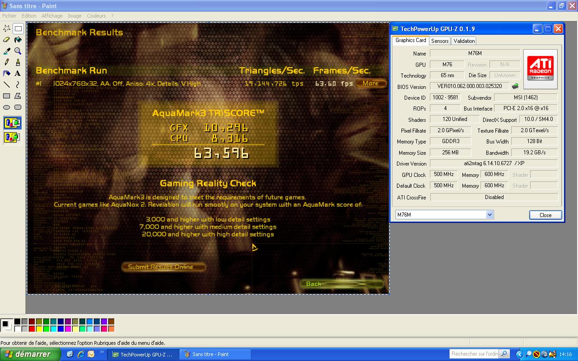
Task: Open Sans titre - Paint taskbar button
Action: (215, 355)
